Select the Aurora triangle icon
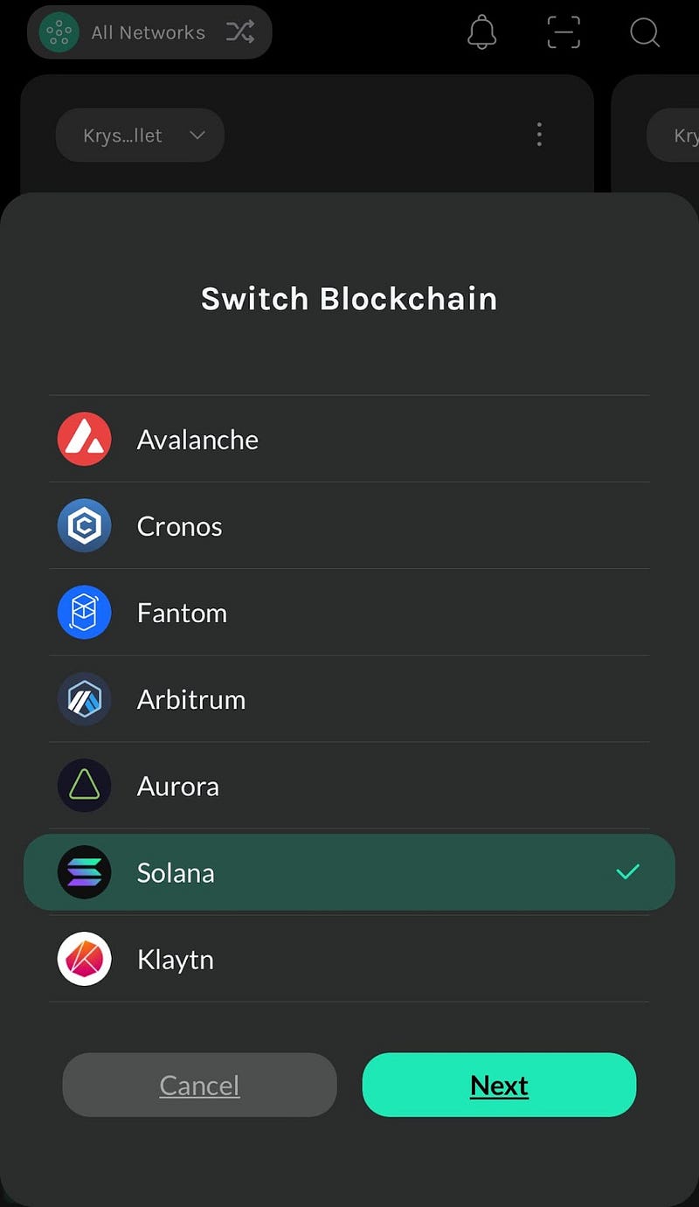This screenshot has height=1207, width=699. click(x=84, y=785)
